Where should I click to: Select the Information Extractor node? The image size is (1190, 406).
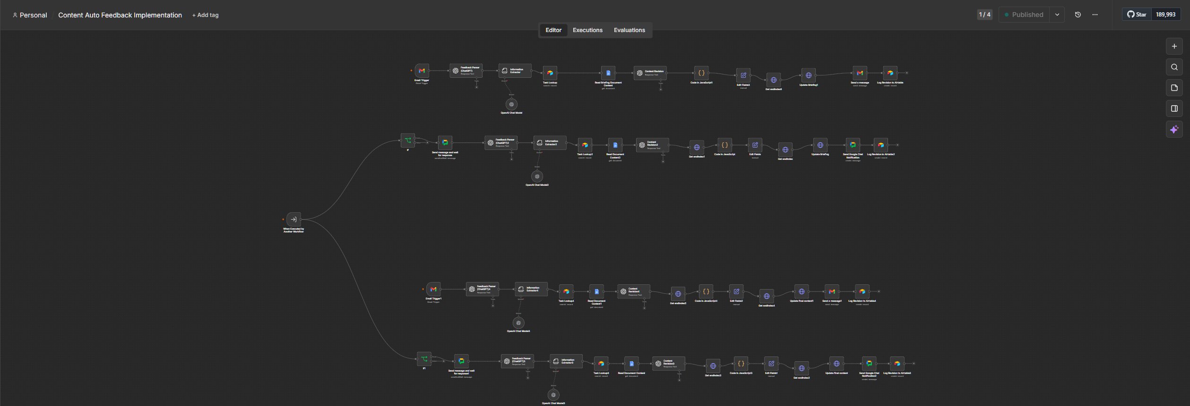515,71
